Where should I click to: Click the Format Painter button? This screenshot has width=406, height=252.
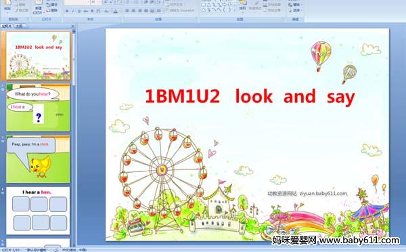(x=22, y=10)
